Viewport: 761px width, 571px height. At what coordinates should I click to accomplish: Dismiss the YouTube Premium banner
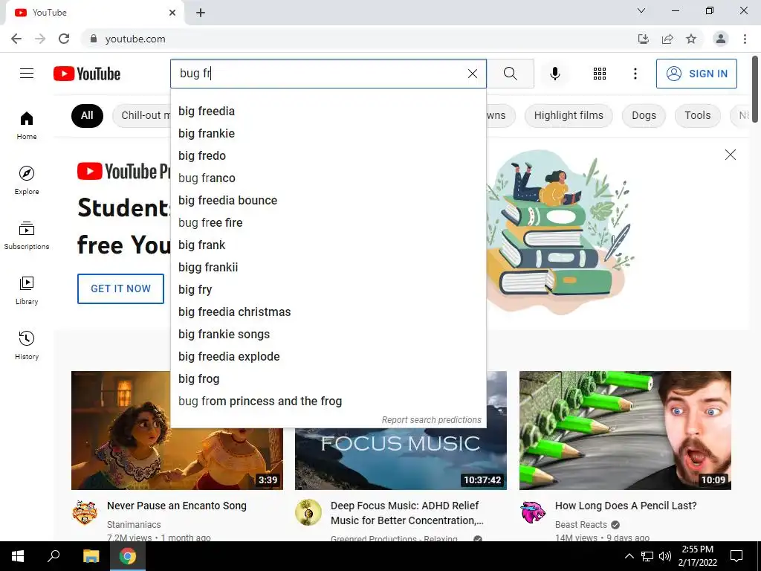pyautogui.click(x=730, y=155)
